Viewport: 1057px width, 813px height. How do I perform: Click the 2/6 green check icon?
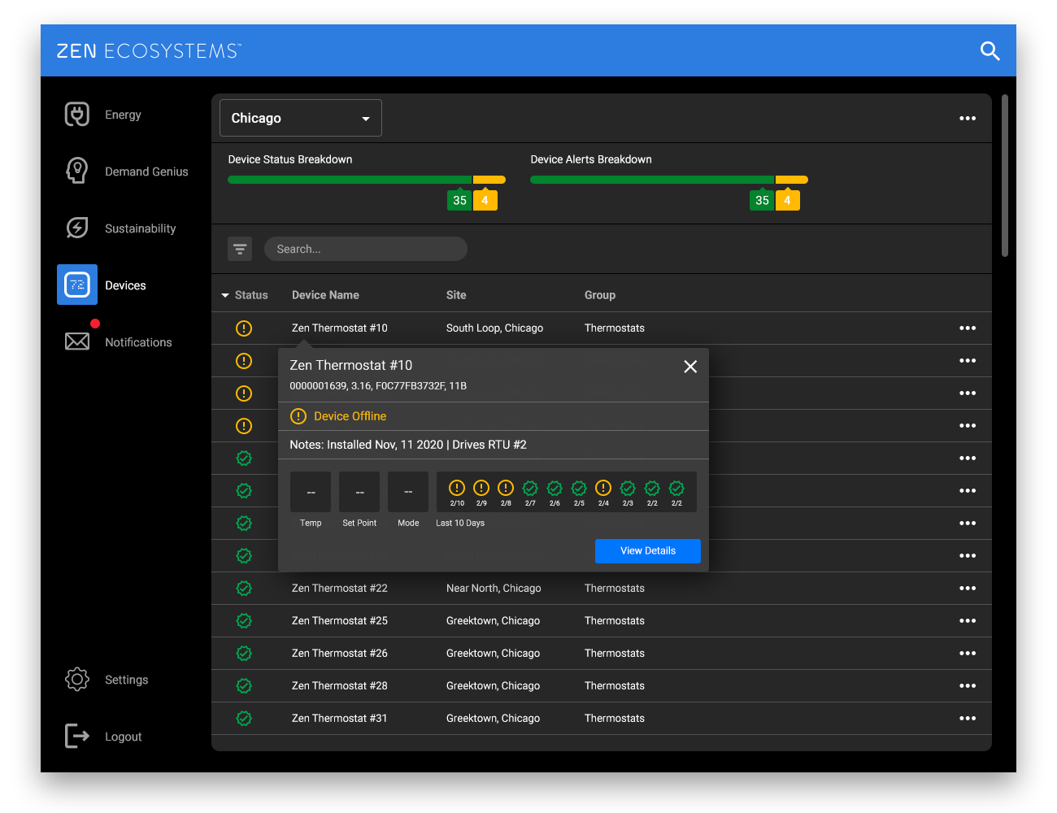click(x=555, y=488)
